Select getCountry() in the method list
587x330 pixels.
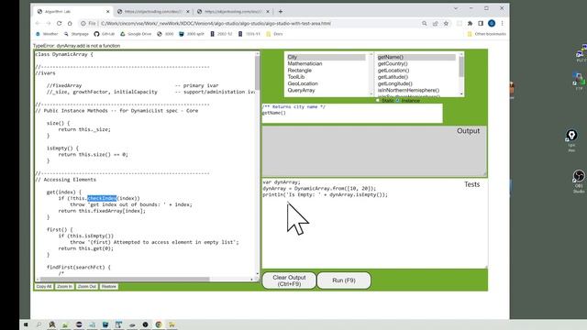tap(416, 63)
